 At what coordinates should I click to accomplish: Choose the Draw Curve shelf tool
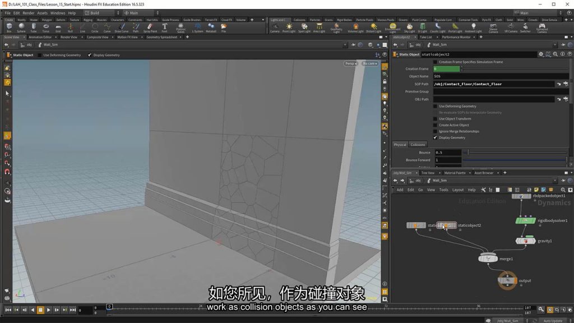tap(122, 28)
